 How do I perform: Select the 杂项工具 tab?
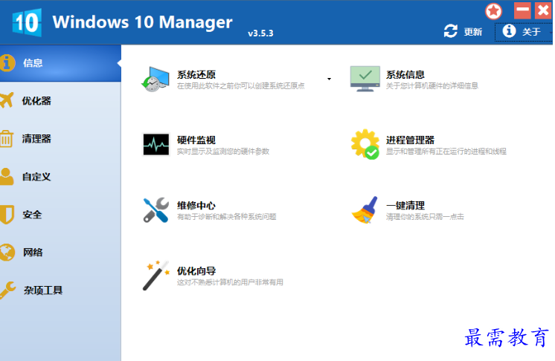[x=60, y=290]
